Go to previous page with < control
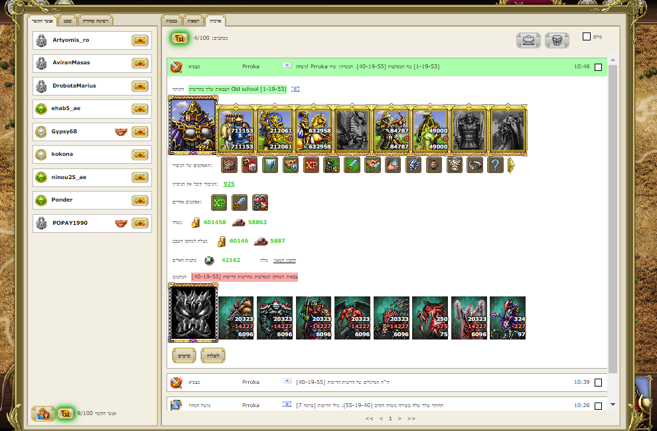 (382, 418)
